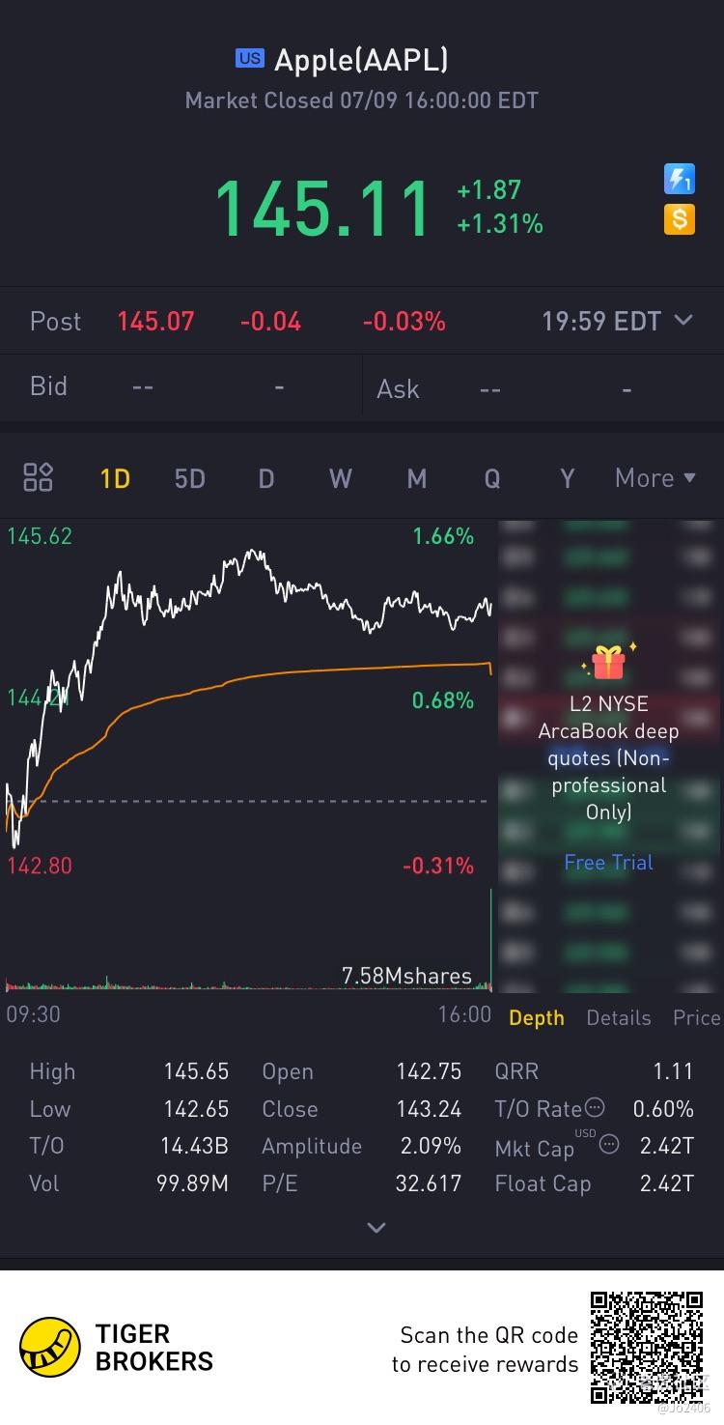Screen dimensions: 724x1425
Task: Switch to the D daily chart
Action: point(266,478)
